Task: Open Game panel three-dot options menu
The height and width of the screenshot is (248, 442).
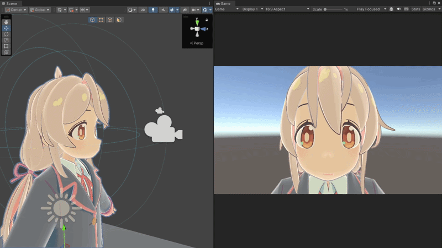Action: pos(429,3)
